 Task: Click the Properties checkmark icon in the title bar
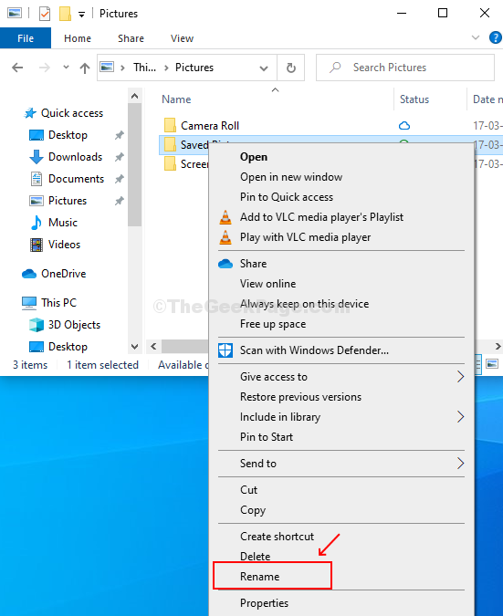[x=45, y=14]
